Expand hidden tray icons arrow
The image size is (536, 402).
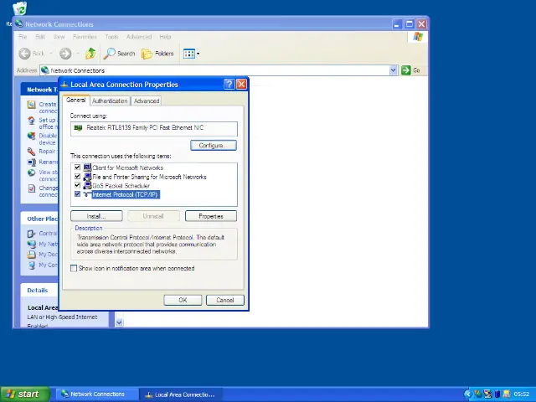pyautogui.click(x=467, y=394)
